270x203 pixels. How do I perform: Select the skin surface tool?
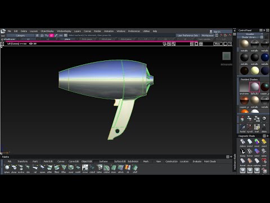tap(28, 167)
